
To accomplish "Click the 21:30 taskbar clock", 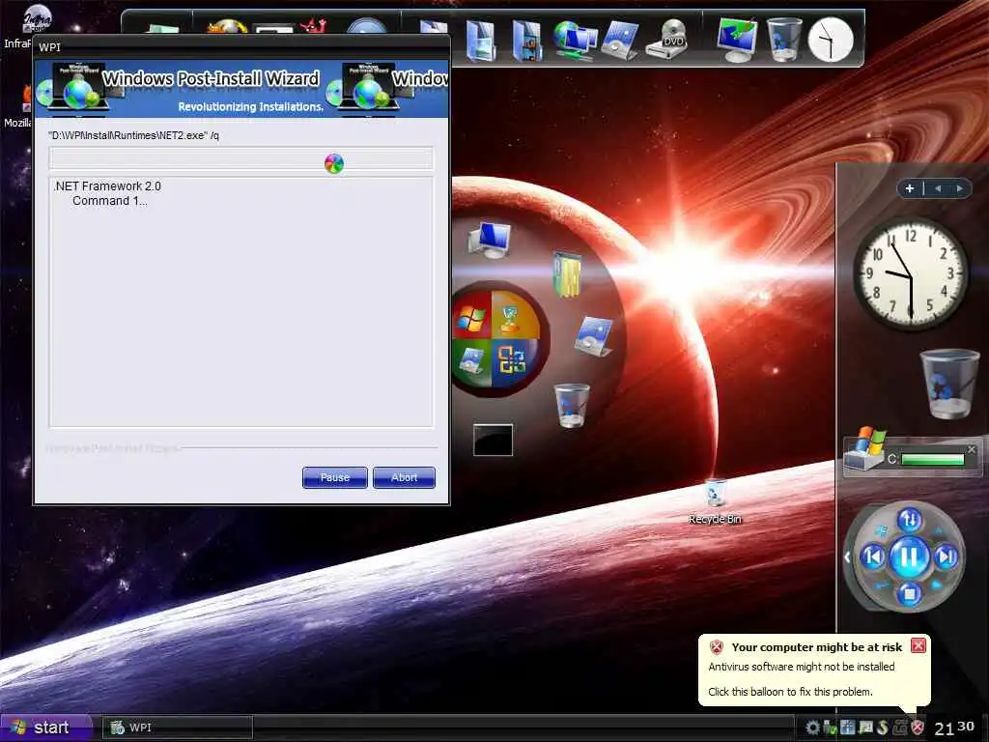I will [953, 728].
